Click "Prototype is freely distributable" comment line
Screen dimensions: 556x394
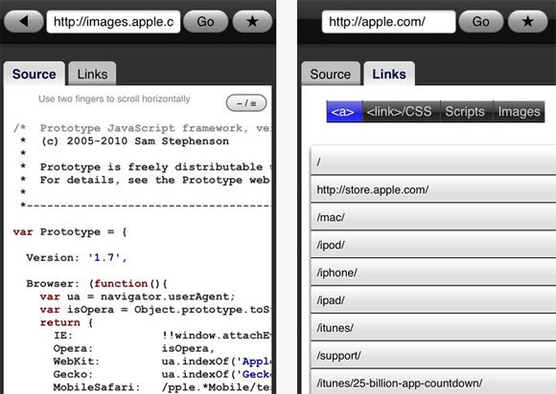coord(155,167)
